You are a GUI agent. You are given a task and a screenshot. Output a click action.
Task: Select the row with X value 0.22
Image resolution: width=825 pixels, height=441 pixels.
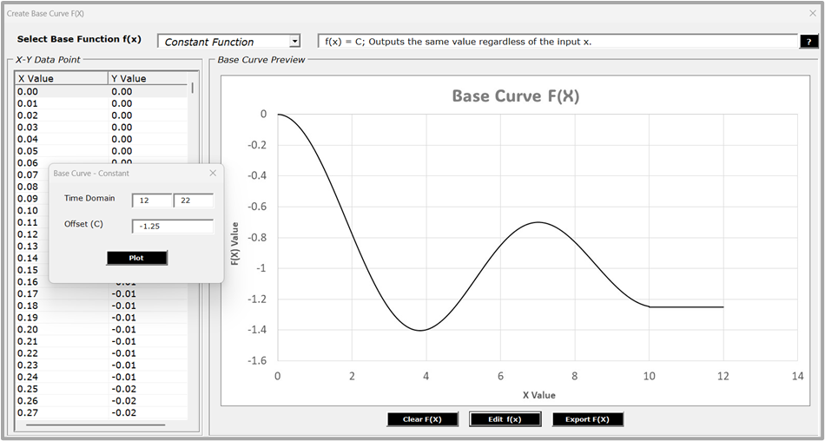coord(101,353)
